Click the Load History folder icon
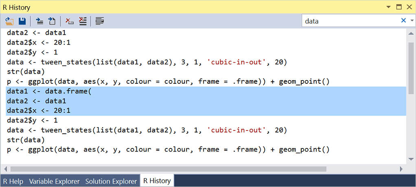Viewport: 416px width, 187px height. [x=9, y=21]
